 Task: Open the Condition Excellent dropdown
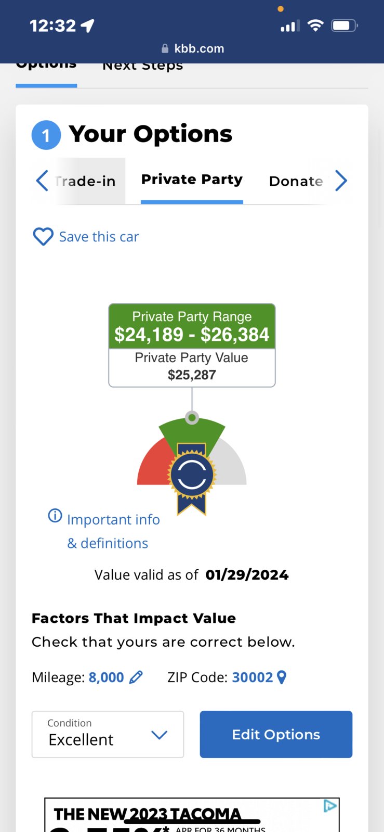[108, 734]
